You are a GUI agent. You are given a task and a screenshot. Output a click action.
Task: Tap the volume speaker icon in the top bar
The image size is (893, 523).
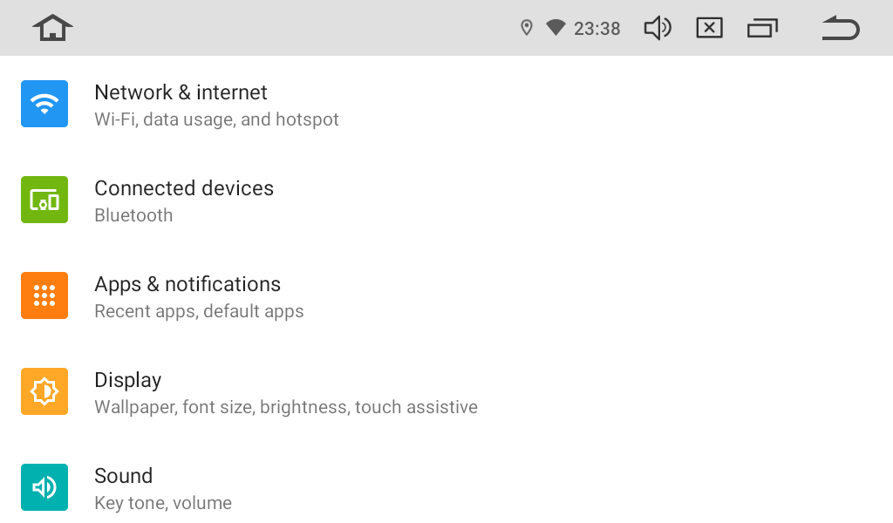pos(658,28)
